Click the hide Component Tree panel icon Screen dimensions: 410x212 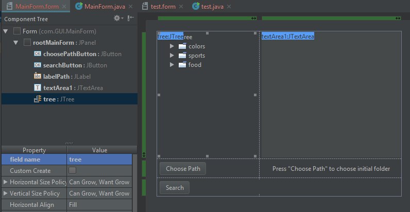pyautogui.click(x=130, y=18)
